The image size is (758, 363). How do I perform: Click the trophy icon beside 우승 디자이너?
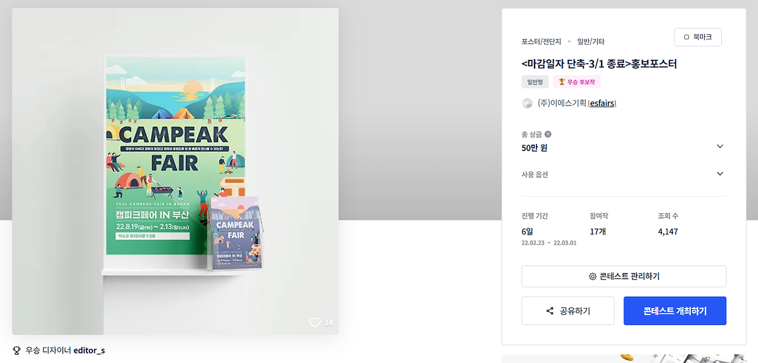pos(17,350)
